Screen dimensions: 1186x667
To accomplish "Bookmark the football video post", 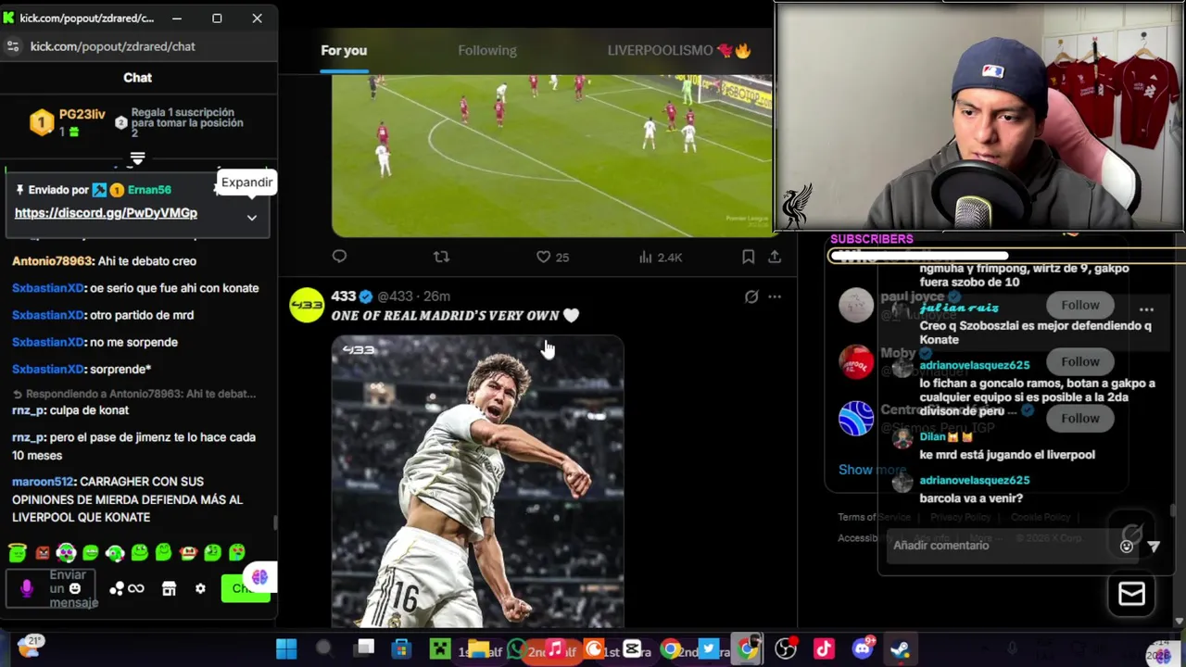I will coord(748,257).
